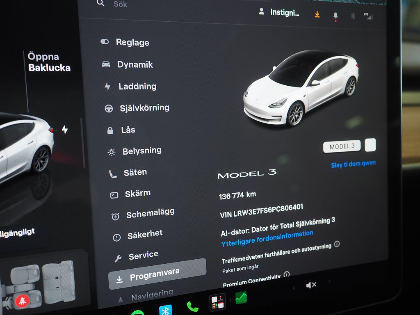Click the volume decrease left arrow
This screenshot has height=315, width=420.
(x=294, y=288)
